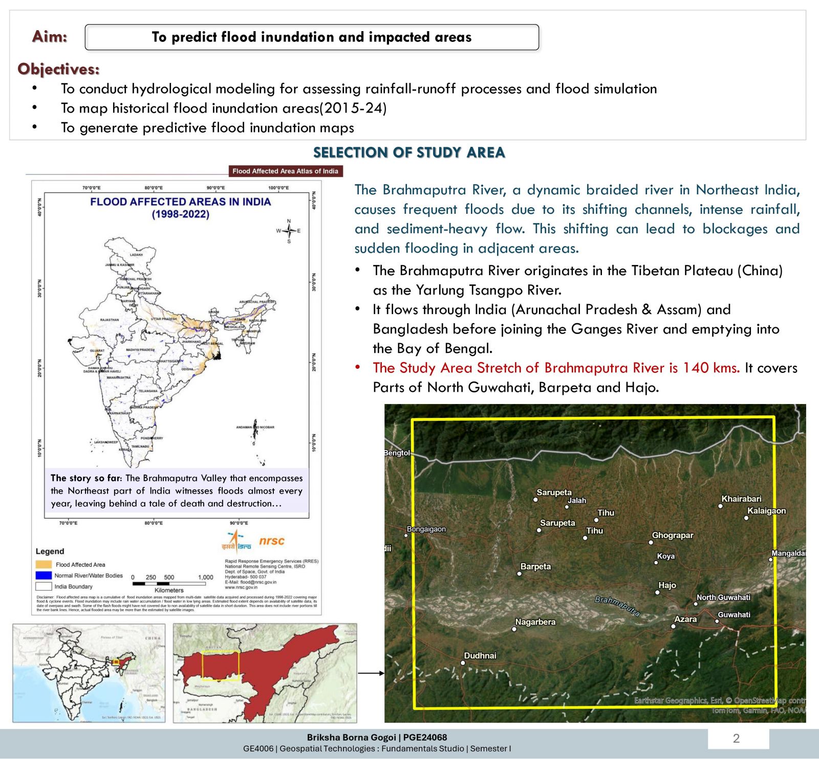Click the 'North Guwahati' place label

click(723, 597)
